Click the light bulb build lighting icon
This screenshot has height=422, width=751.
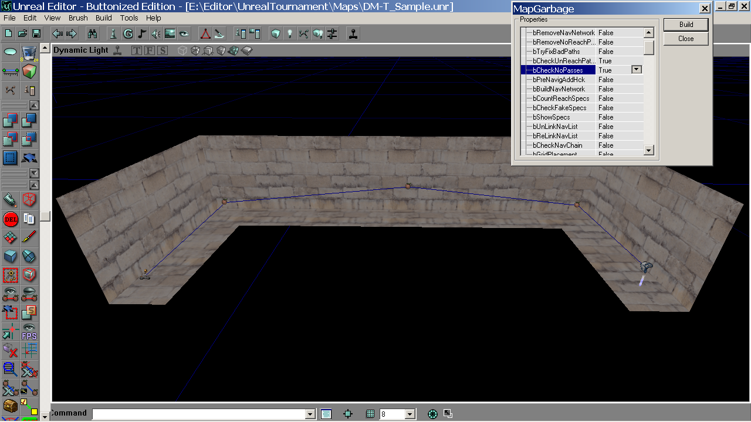(x=289, y=33)
